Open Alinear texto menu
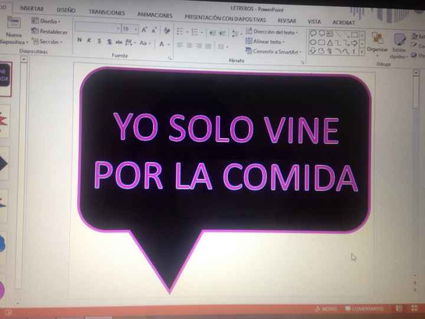The width and height of the screenshot is (425, 319). 265,41
